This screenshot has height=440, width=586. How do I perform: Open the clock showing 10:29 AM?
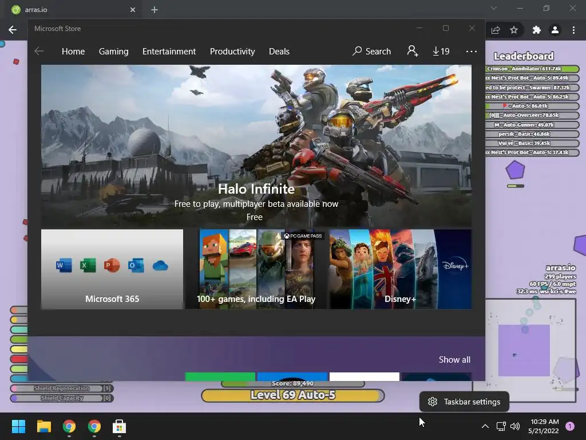pyautogui.click(x=544, y=426)
